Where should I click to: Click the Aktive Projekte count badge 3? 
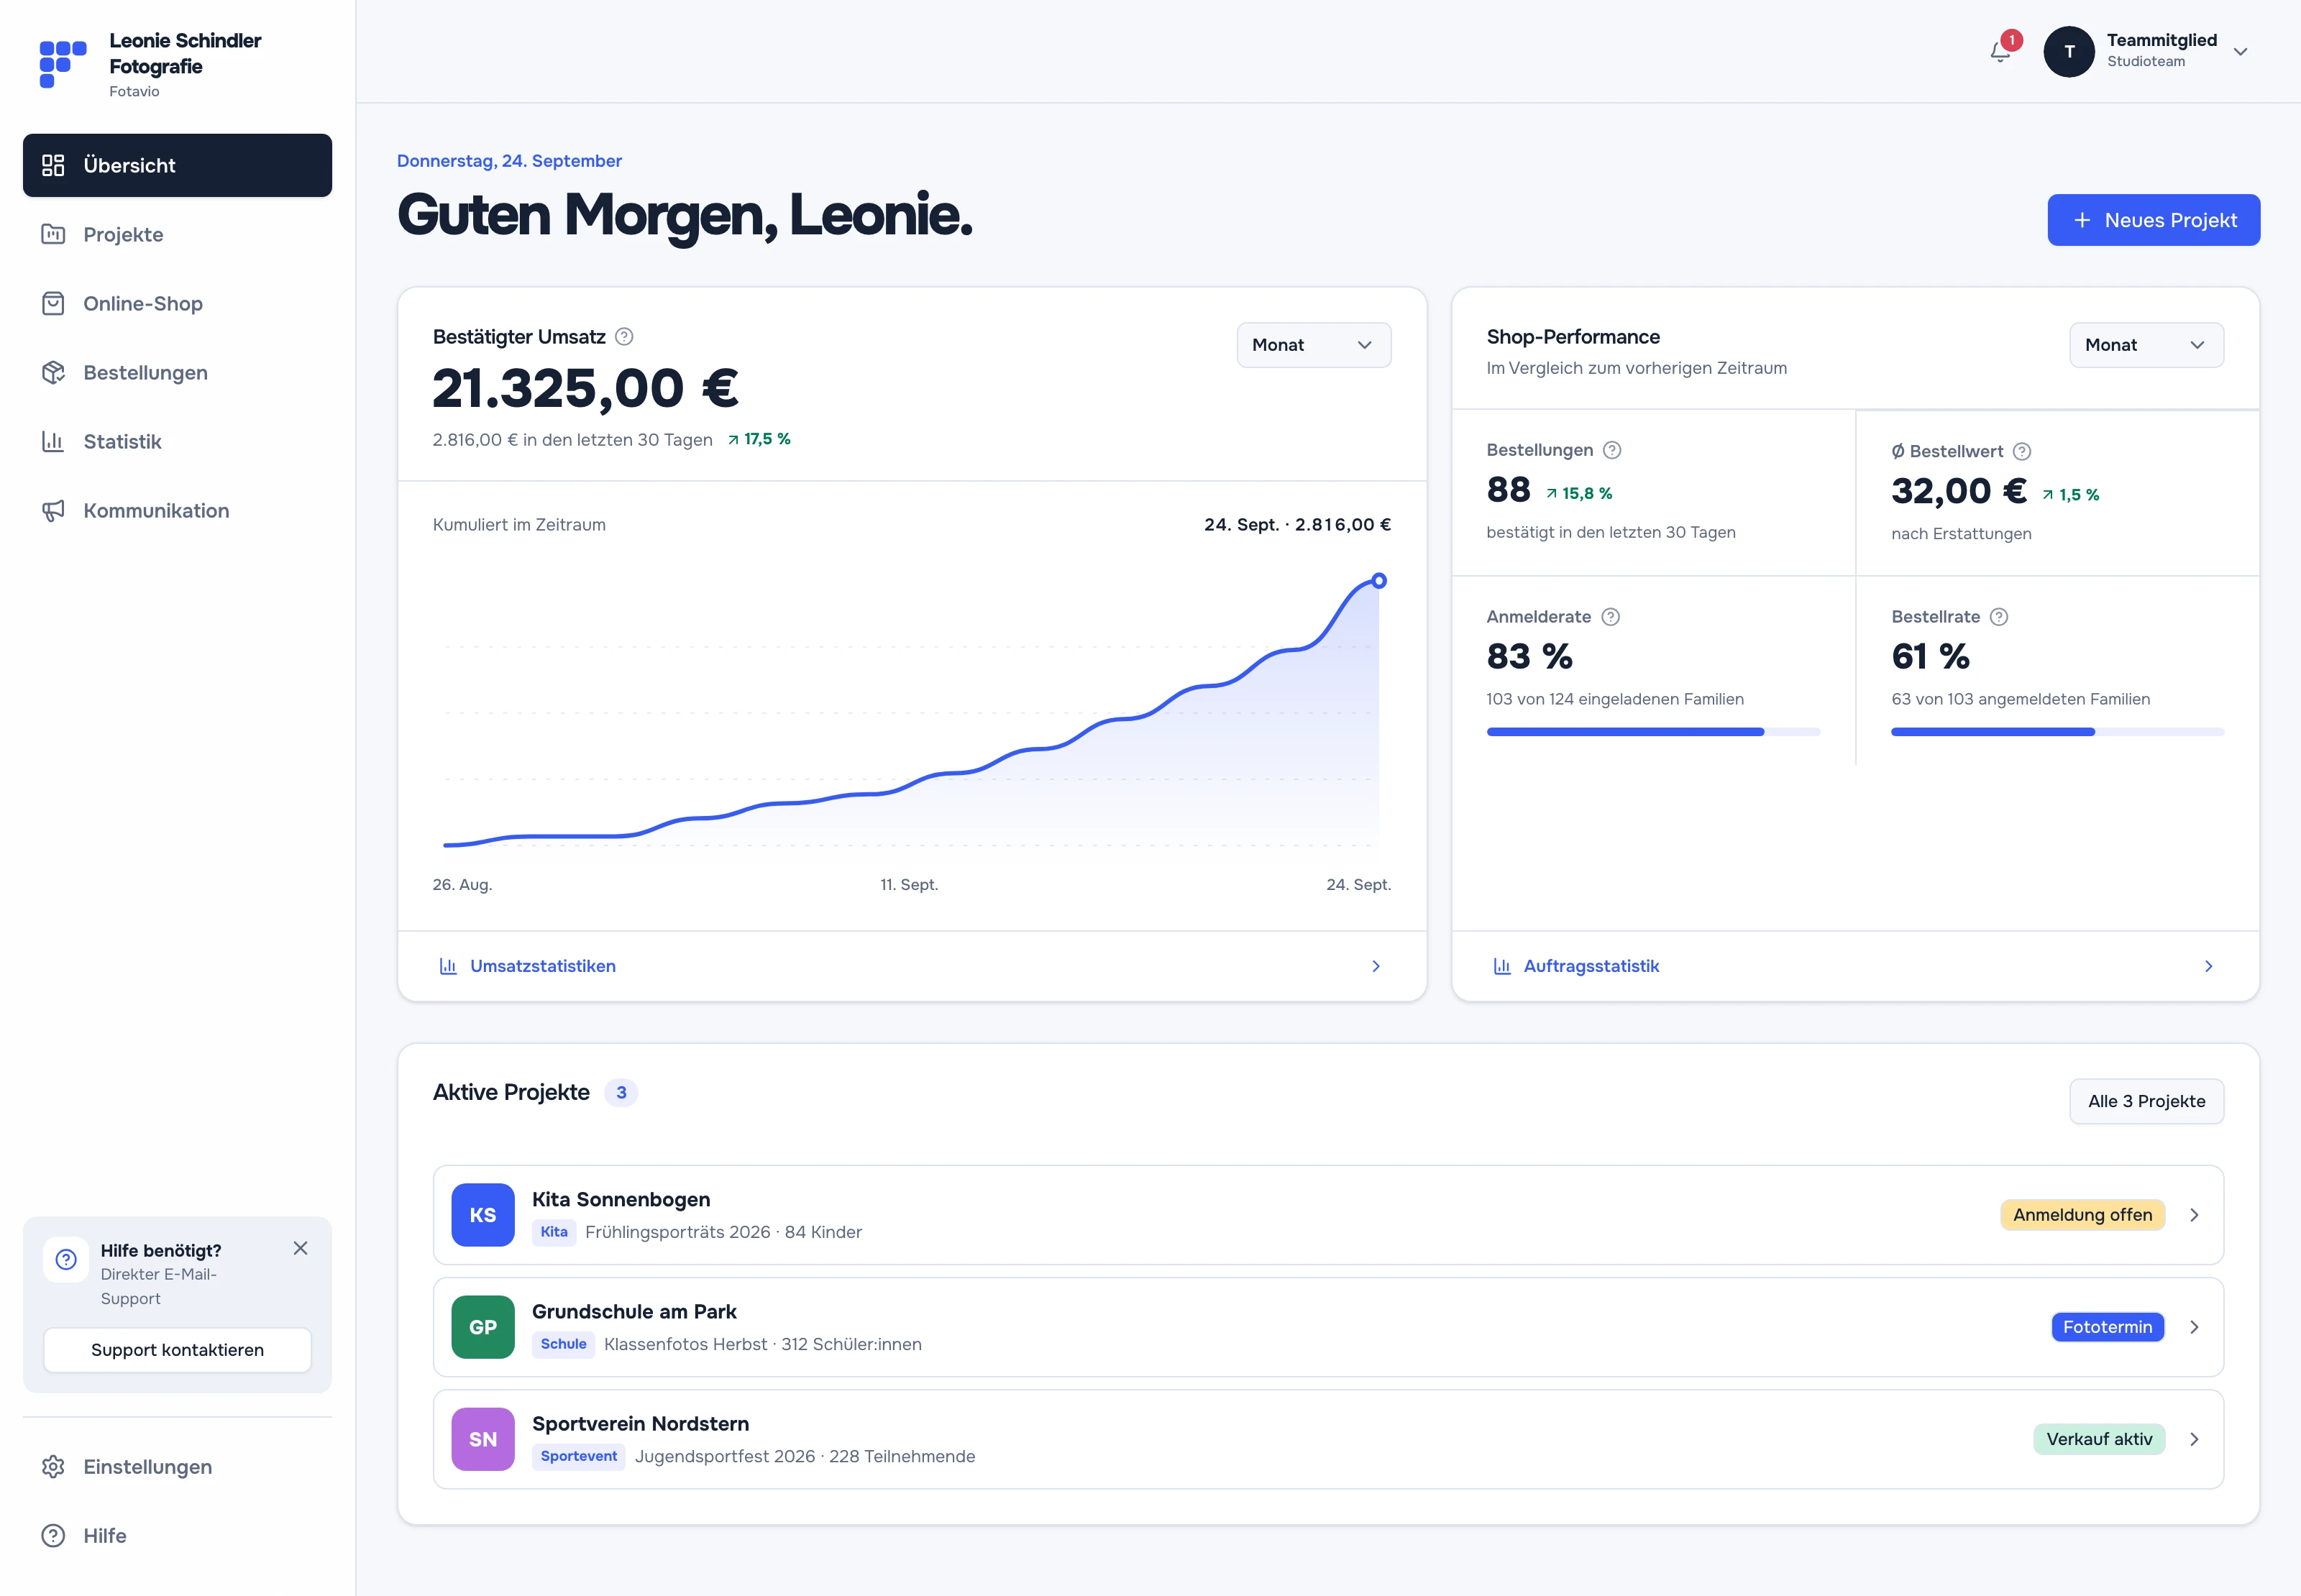(x=621, y=1093)
